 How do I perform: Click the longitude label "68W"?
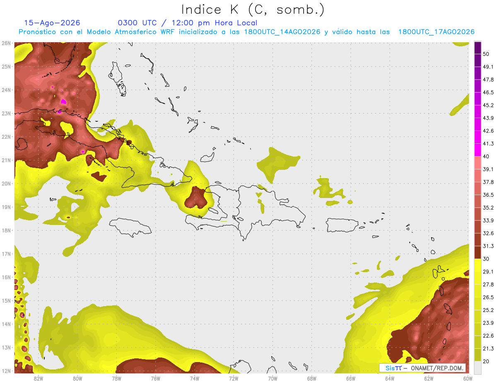[x=312, y=379]
